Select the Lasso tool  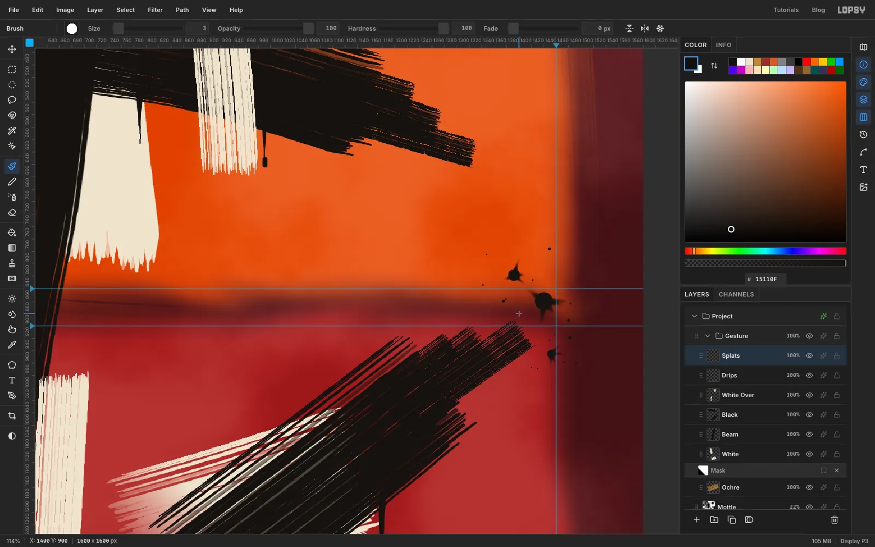[12, 100]
